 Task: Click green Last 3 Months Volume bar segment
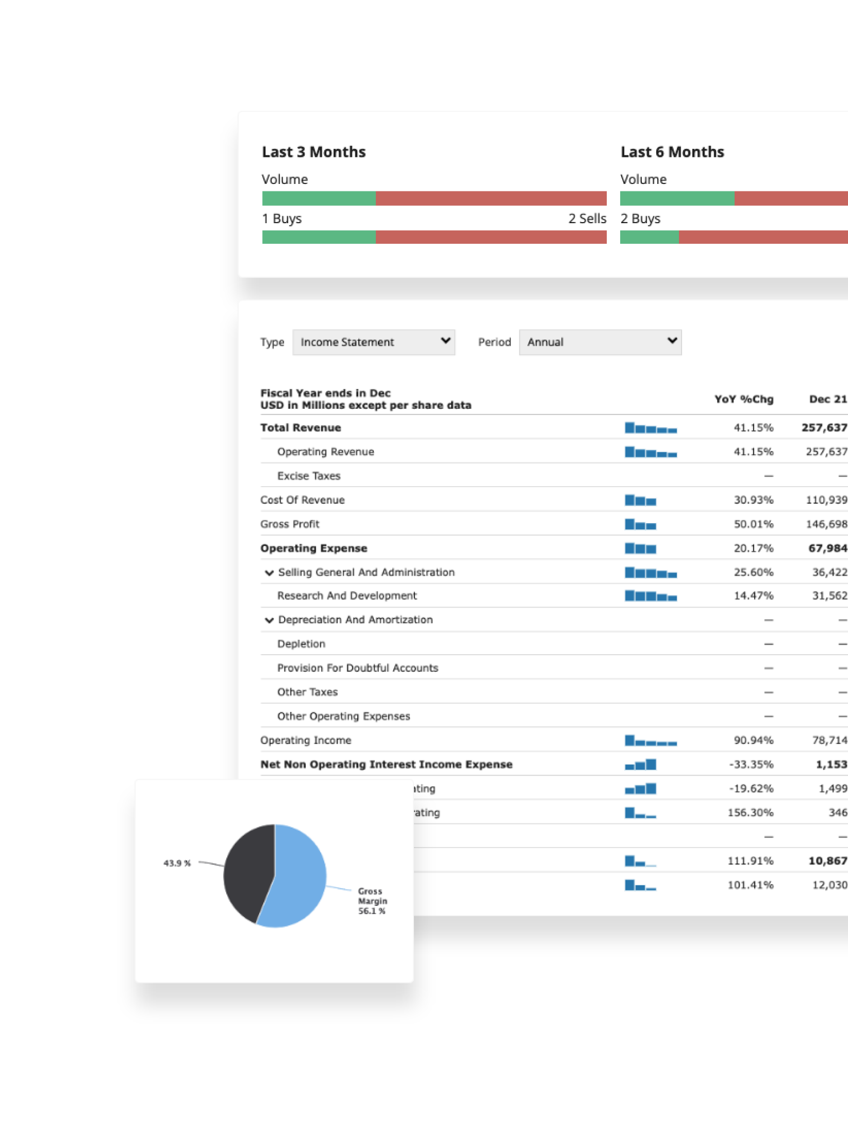[x=319, y=198]
